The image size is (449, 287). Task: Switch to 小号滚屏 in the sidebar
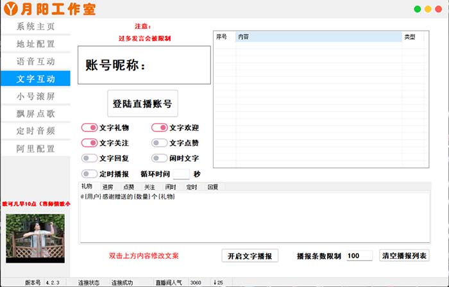(35, 96)
